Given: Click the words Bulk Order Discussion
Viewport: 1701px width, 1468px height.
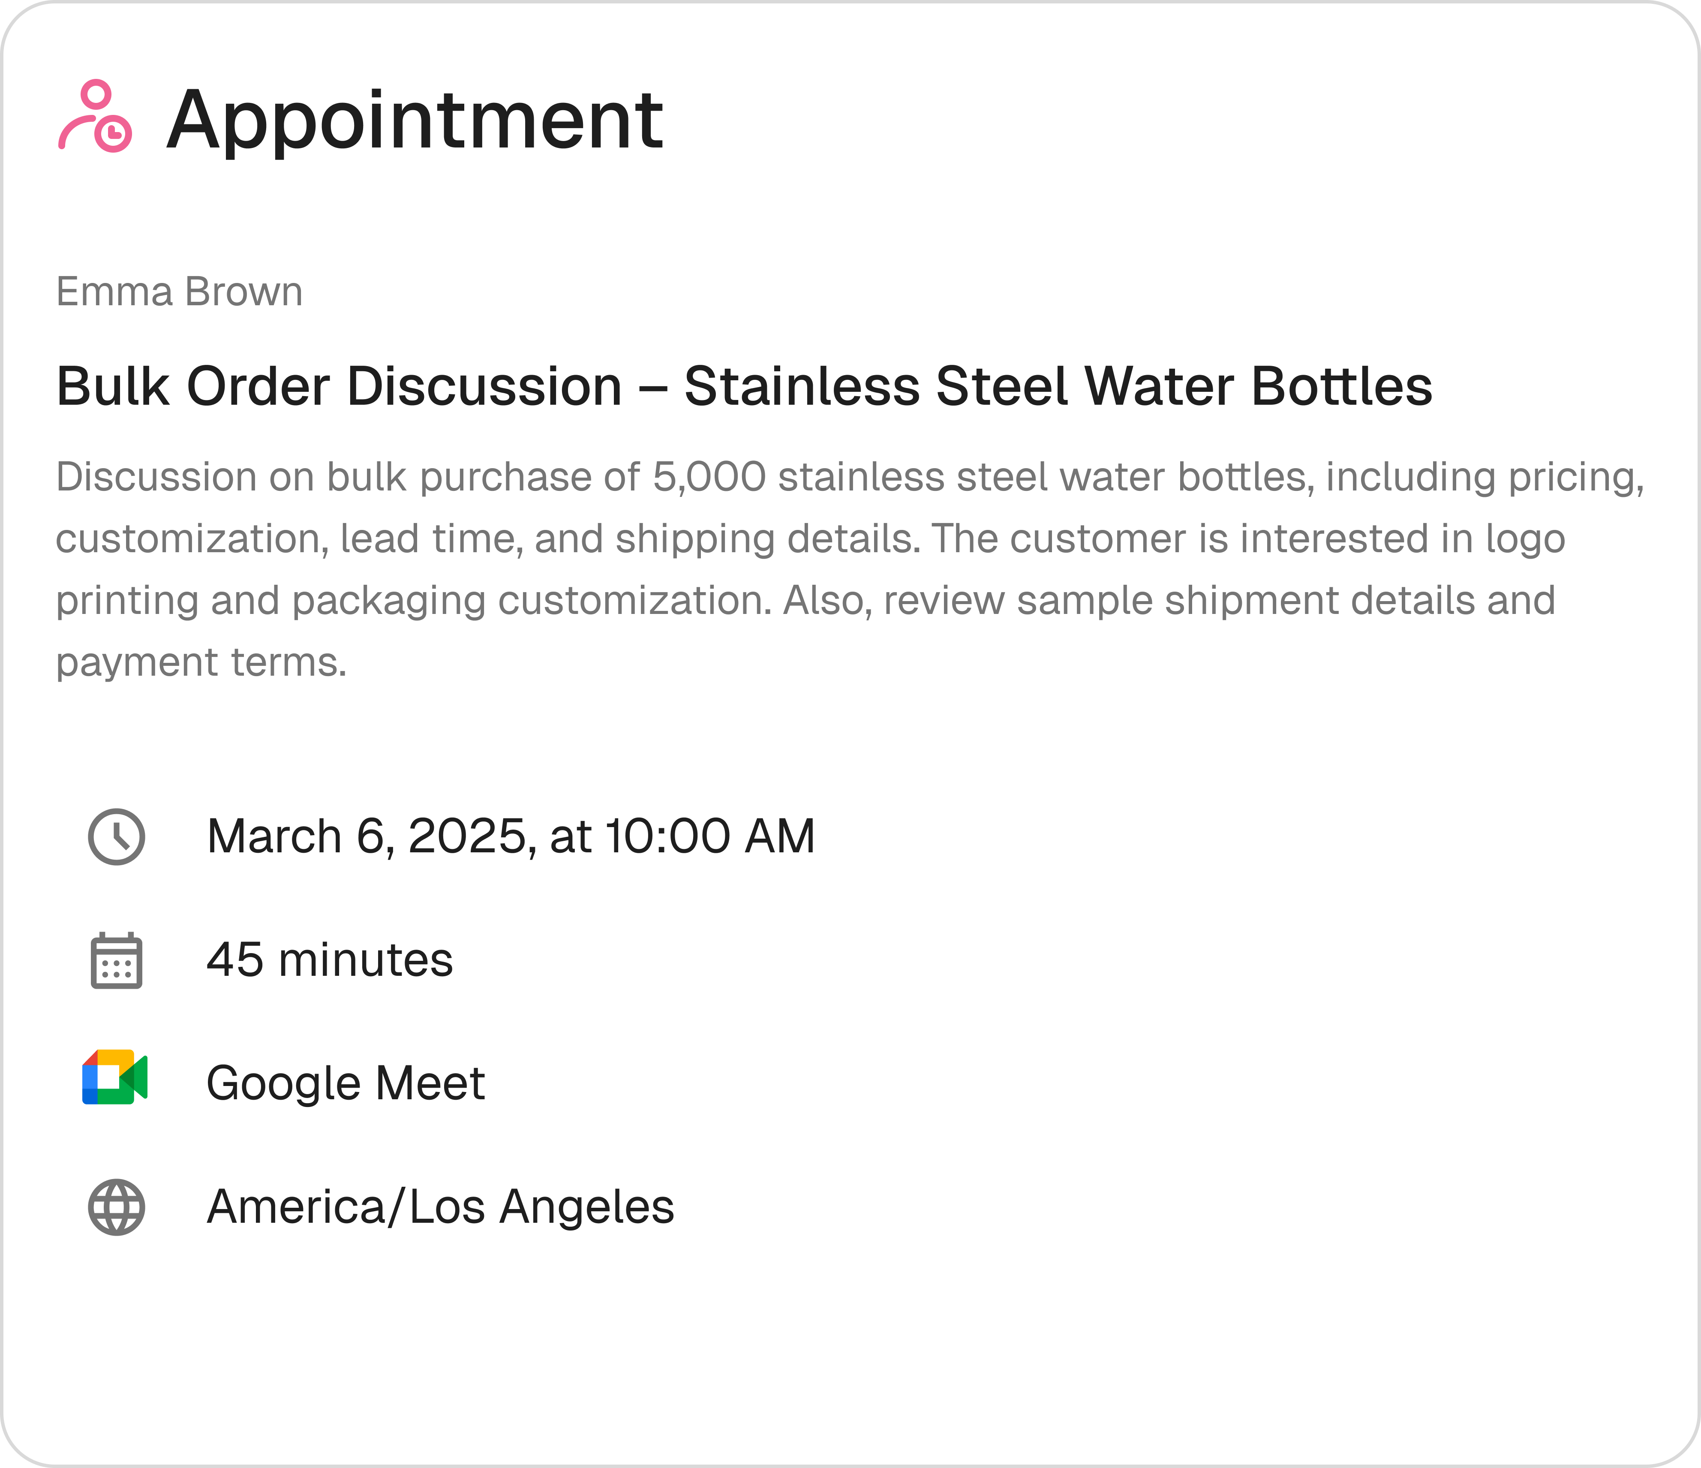Looking at the screenshot, I should (x=339, y=386).
